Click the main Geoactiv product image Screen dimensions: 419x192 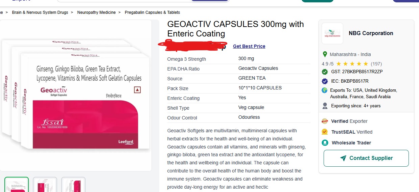pos(75,94)
